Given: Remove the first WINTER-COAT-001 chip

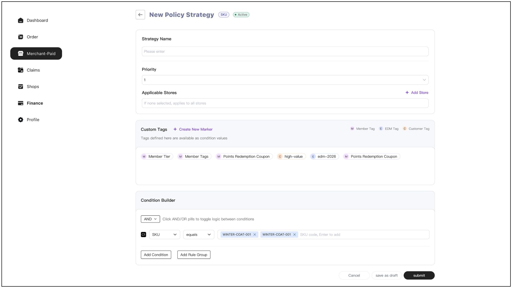Looking at the screenshot, I should [x=255, y=234].
